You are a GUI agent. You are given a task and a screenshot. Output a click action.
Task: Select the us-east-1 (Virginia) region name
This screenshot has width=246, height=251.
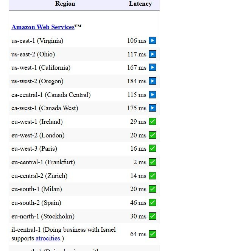37,41
